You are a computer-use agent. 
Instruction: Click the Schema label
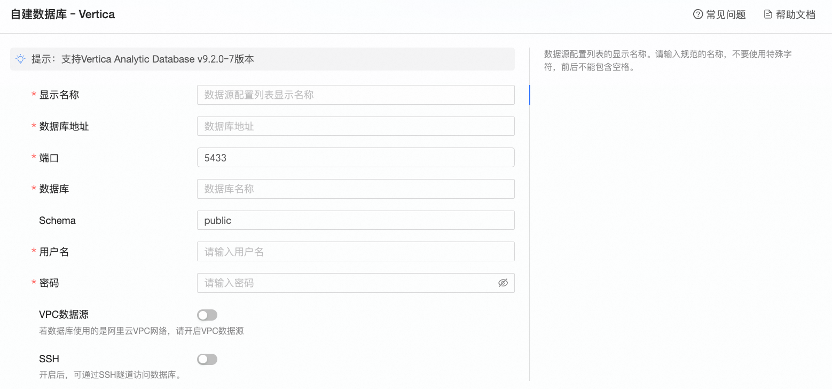[57, 221]
